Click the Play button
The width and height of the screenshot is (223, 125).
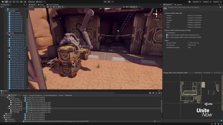(105, 2)
